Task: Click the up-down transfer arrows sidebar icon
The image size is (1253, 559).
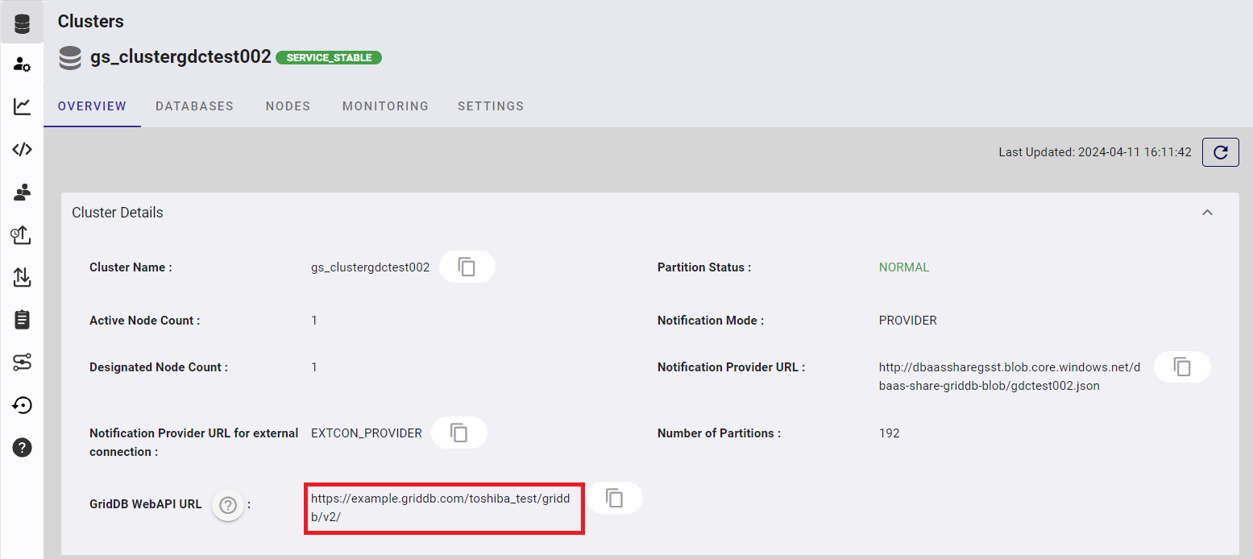Action: 23,277
